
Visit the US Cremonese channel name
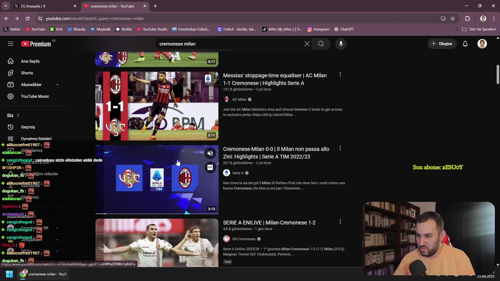pyautogui.click(x=244, y=239)
